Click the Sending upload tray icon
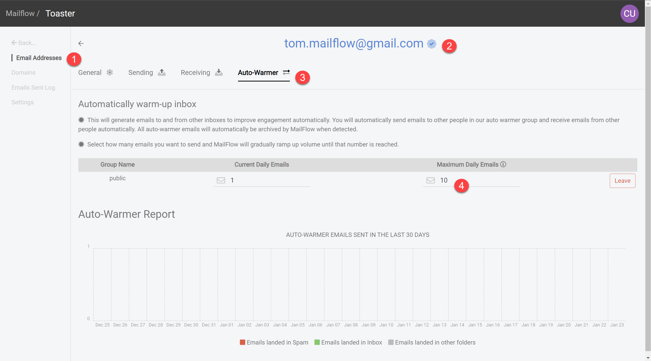 pos(161,72)
